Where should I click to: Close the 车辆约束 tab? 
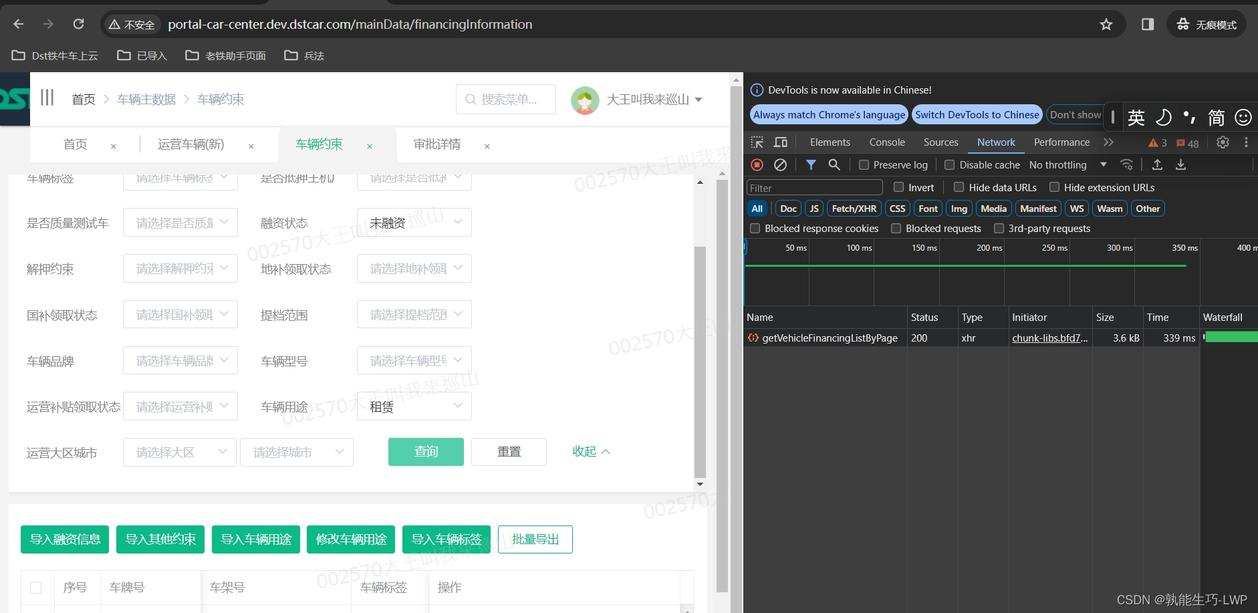370,146
